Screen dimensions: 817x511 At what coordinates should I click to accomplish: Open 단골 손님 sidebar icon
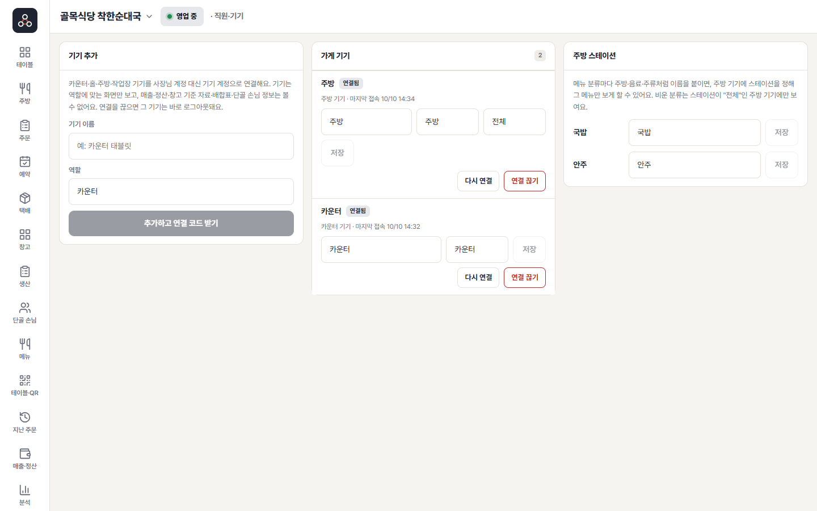point(25,313)
